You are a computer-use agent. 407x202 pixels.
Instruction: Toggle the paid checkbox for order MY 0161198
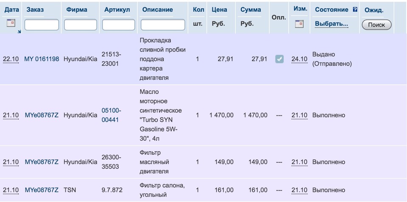279,59
